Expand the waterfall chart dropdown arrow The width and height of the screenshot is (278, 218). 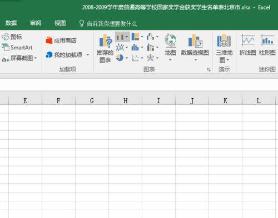tap(157, 37)
